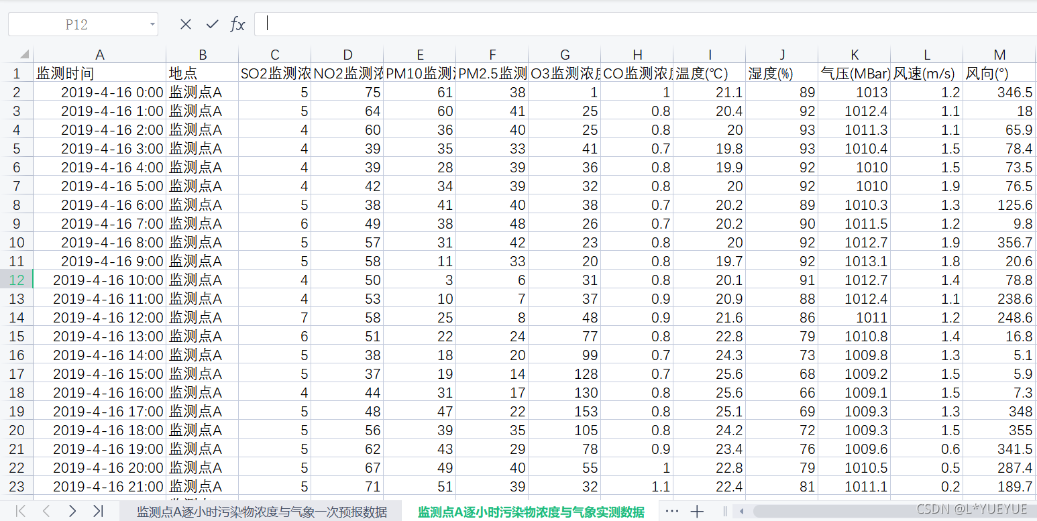
Task: Select cell 2019-4-16 21:00
Action: pyautogui.click(x=100, y=486)
